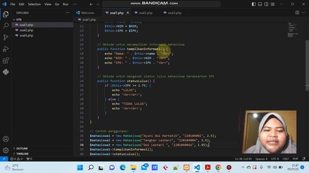Show hidden system tray icons
309x173 pixels.
[243, 167]
